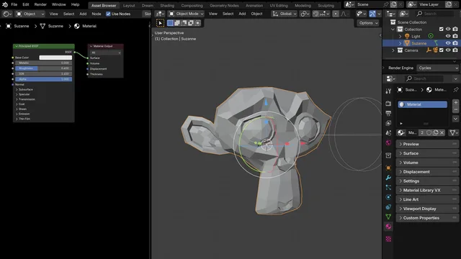Pin the properties editor context
Image resolution: width=461 pixels, height=259 pixels.
pyautogui.click(x=456, y=89)
